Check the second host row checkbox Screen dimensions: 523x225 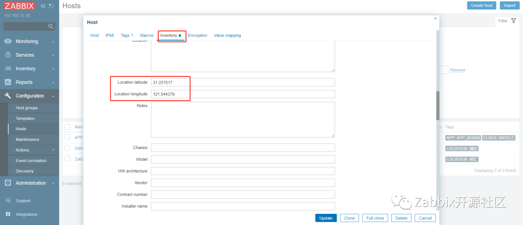click(x=67, y=148)
